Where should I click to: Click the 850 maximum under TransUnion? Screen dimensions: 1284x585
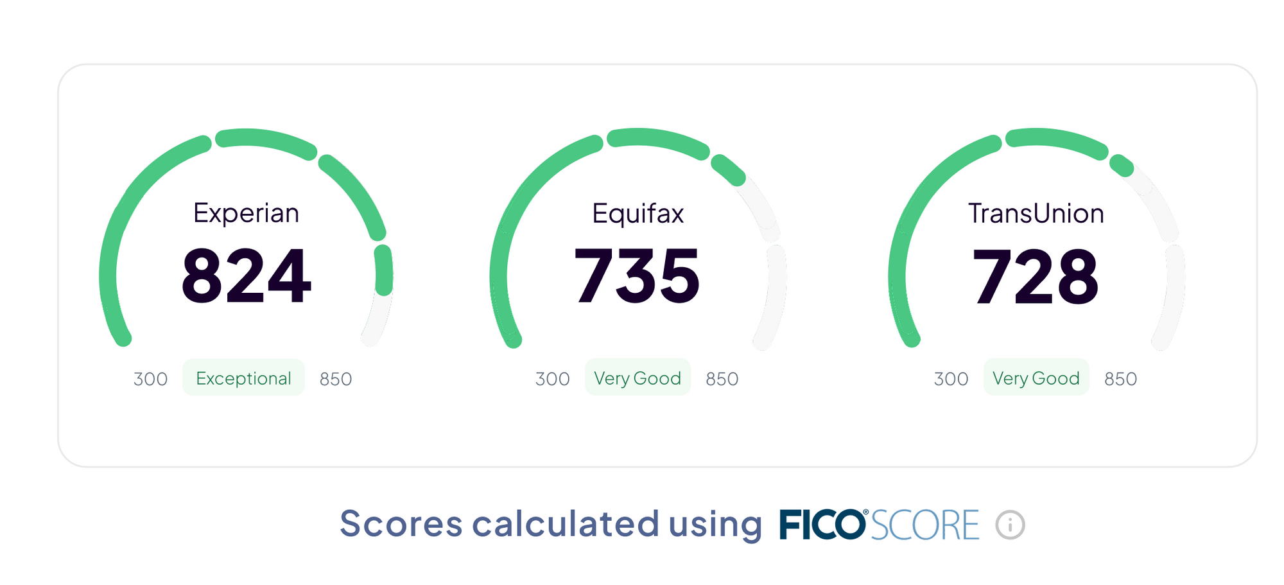click(1121, 380)
